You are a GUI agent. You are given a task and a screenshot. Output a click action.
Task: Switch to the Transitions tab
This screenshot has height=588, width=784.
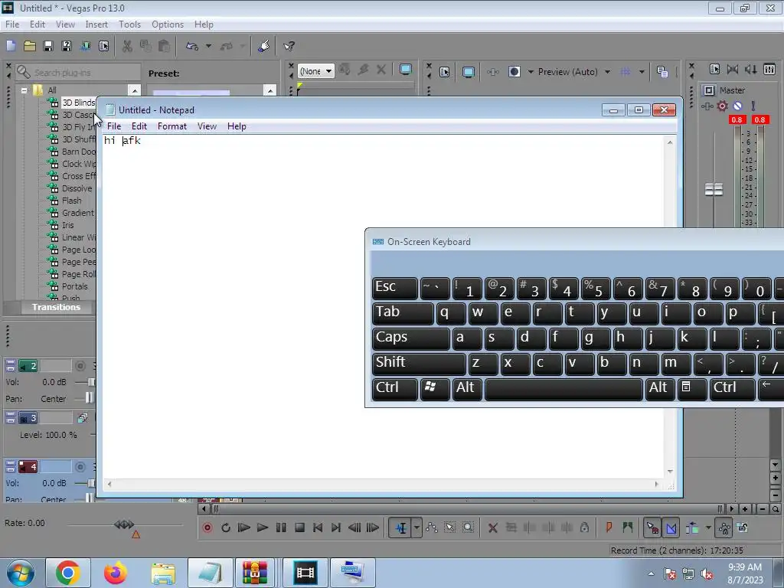click(56, 307)
